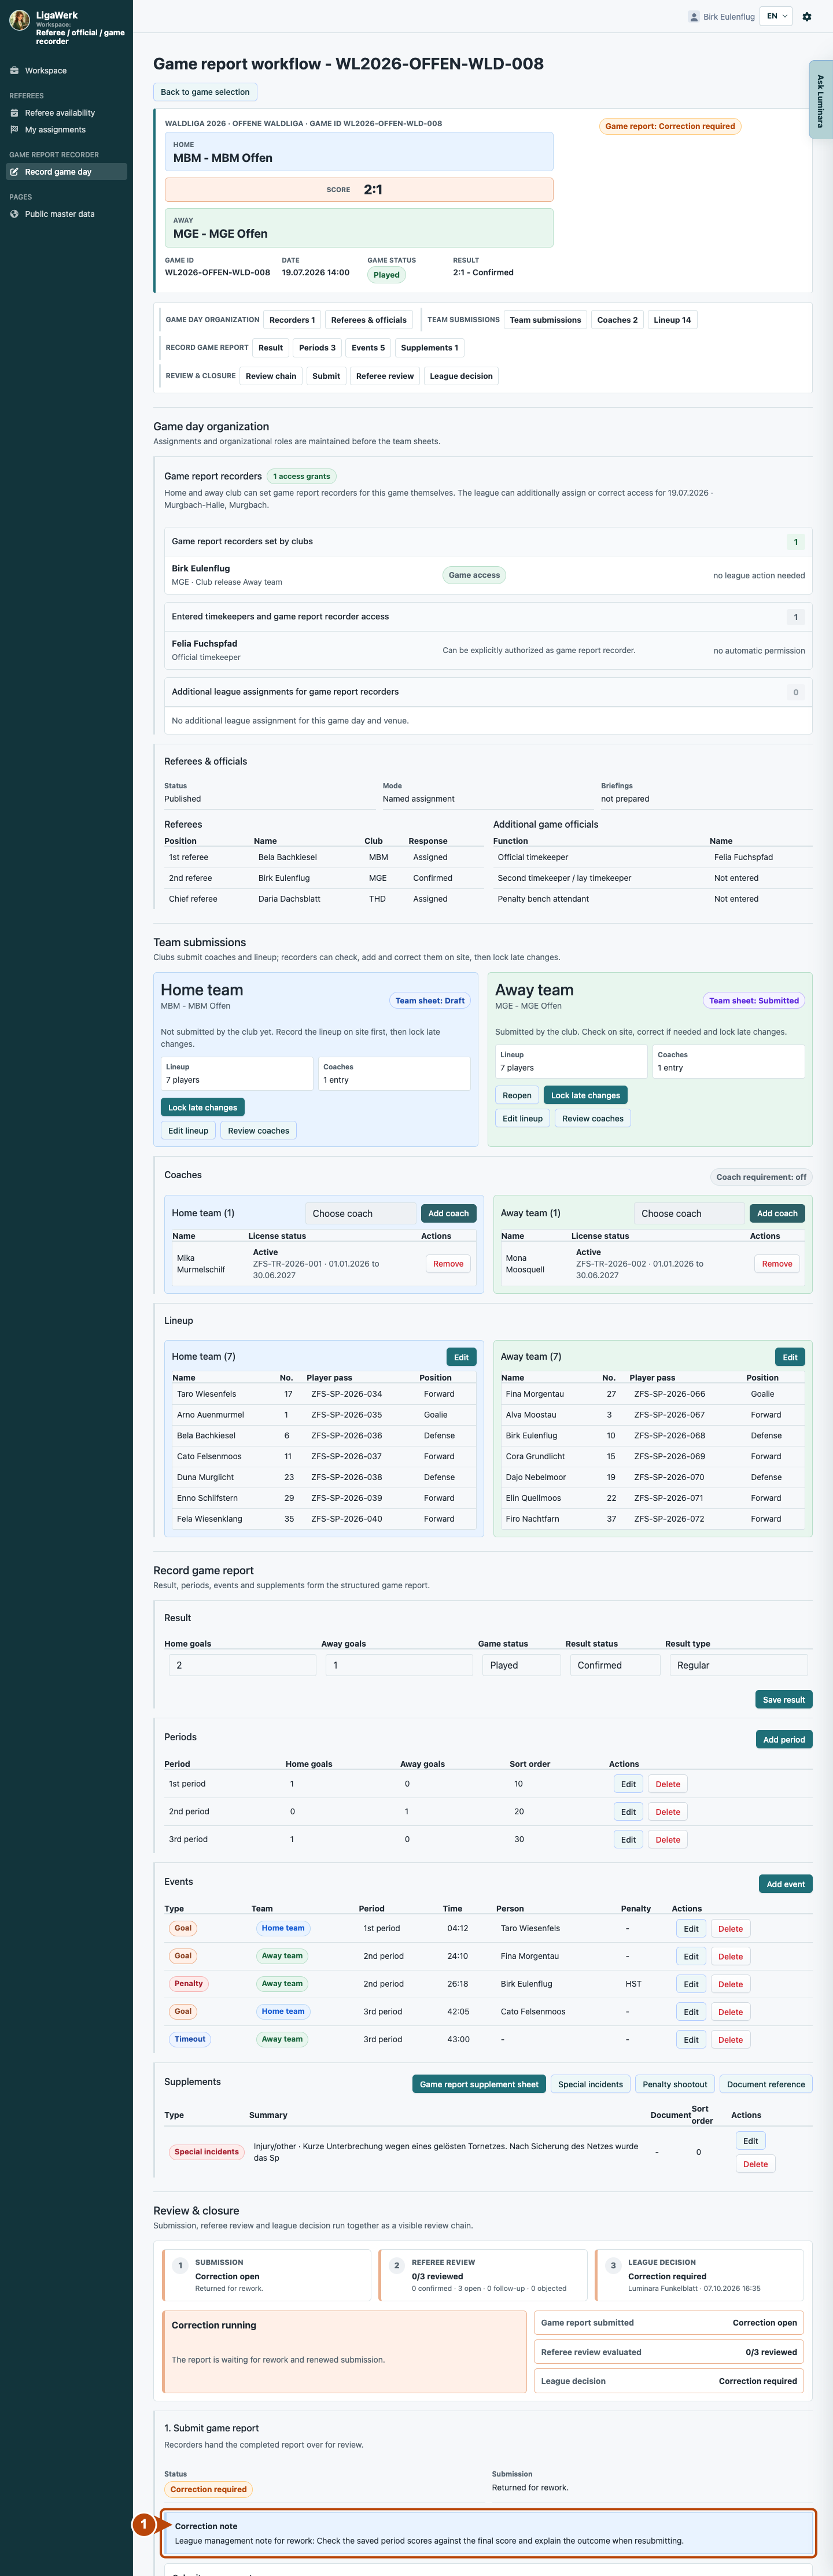
Task: Jump to the Events 5 section tab
Action: tap(368, 348)
